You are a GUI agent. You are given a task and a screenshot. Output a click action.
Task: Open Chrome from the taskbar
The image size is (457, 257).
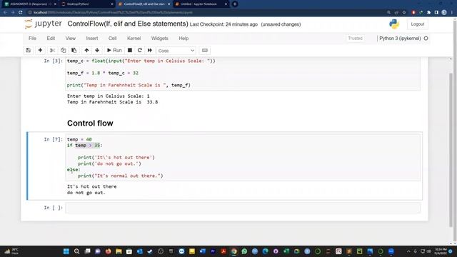(233, 251)
